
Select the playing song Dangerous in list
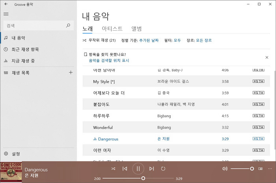click(176, 139)
